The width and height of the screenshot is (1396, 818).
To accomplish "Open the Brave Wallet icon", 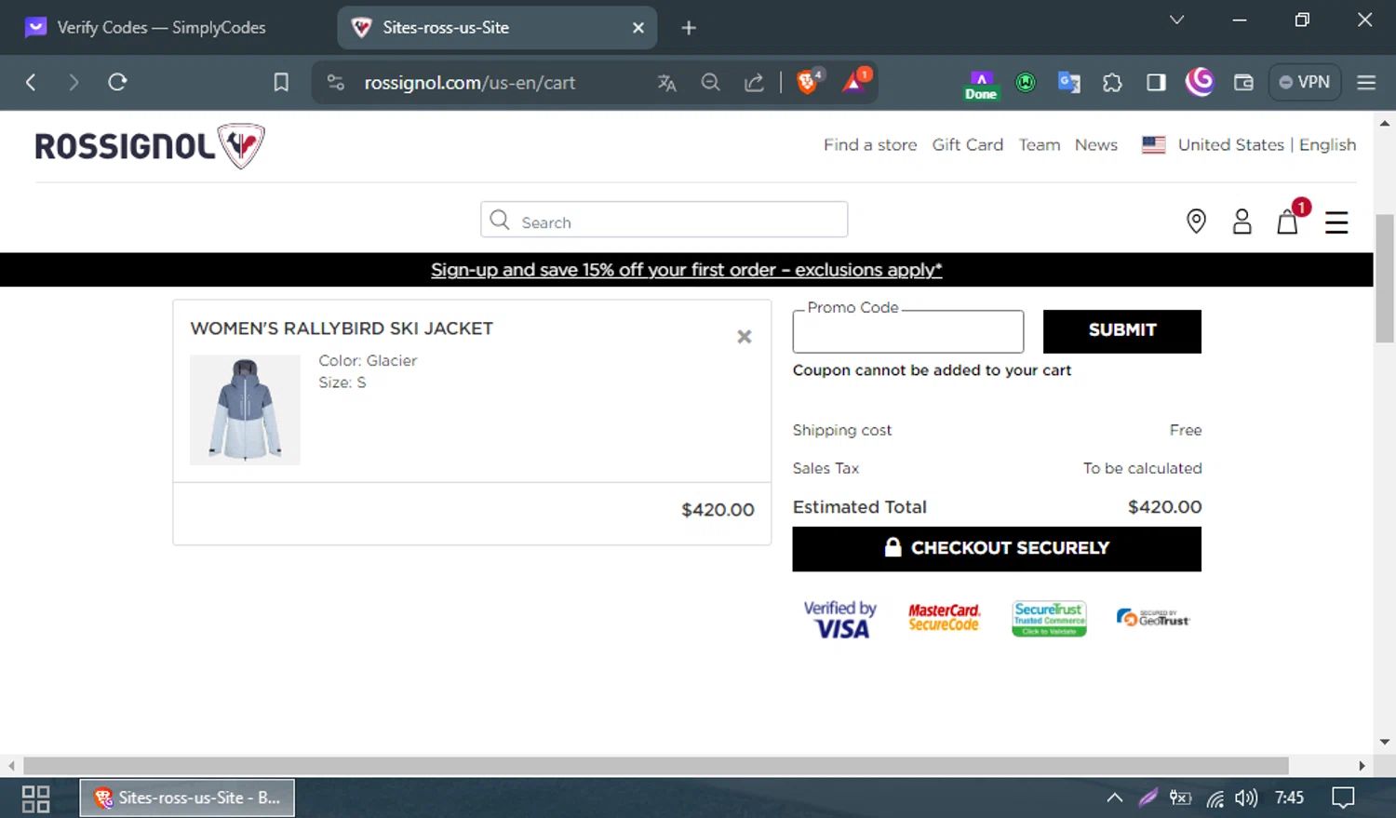I will coord(1243,83).
